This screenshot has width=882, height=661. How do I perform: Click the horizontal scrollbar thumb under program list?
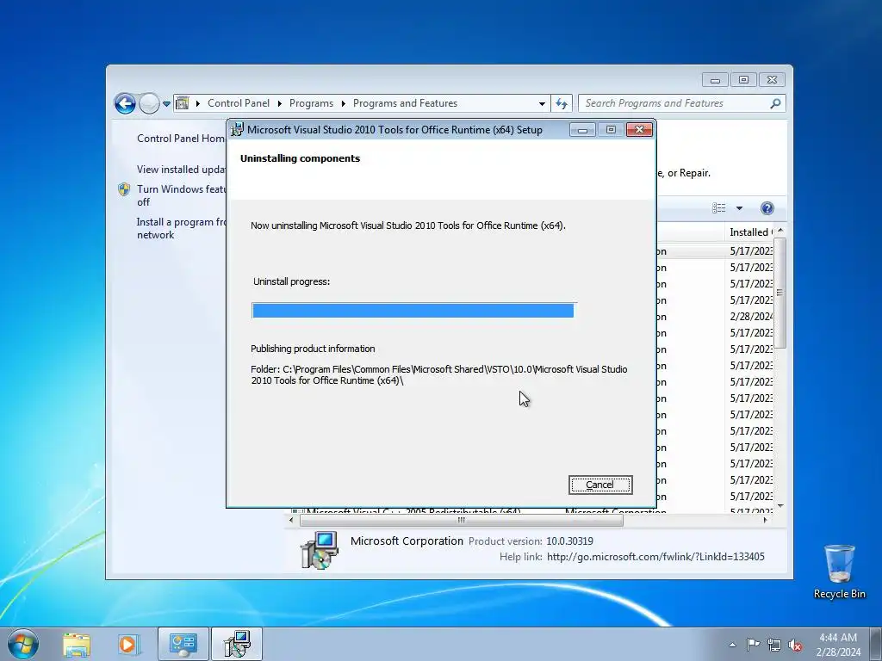click(x=462, y=521)
